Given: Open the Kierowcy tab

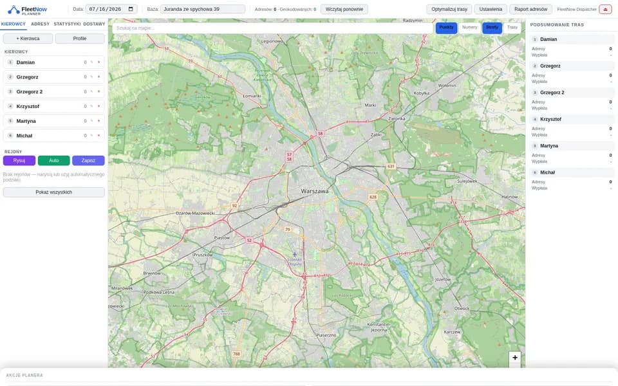Looking at the screenshot, I should 14,24.
